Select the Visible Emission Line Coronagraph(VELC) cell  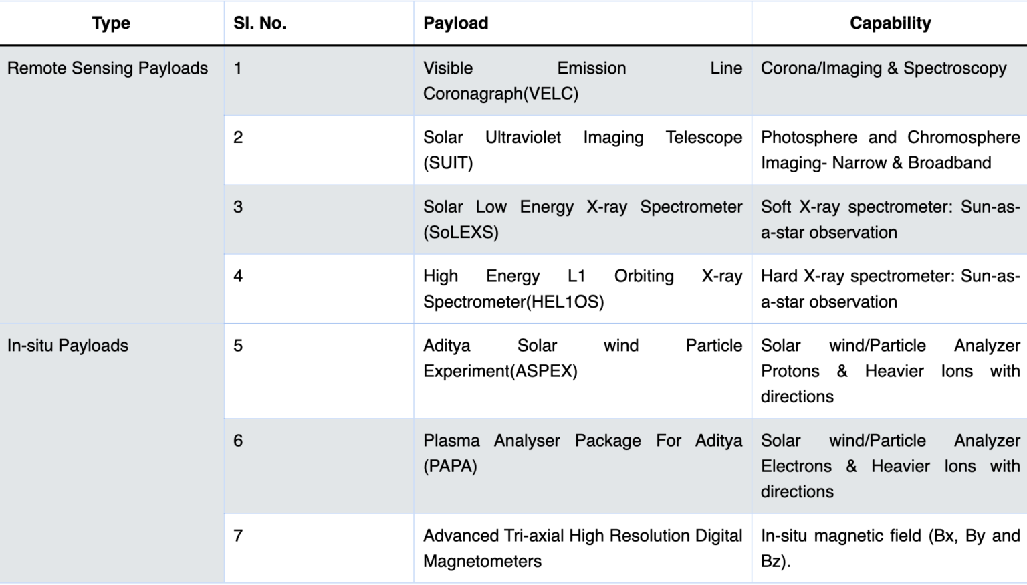coord(582,81)
